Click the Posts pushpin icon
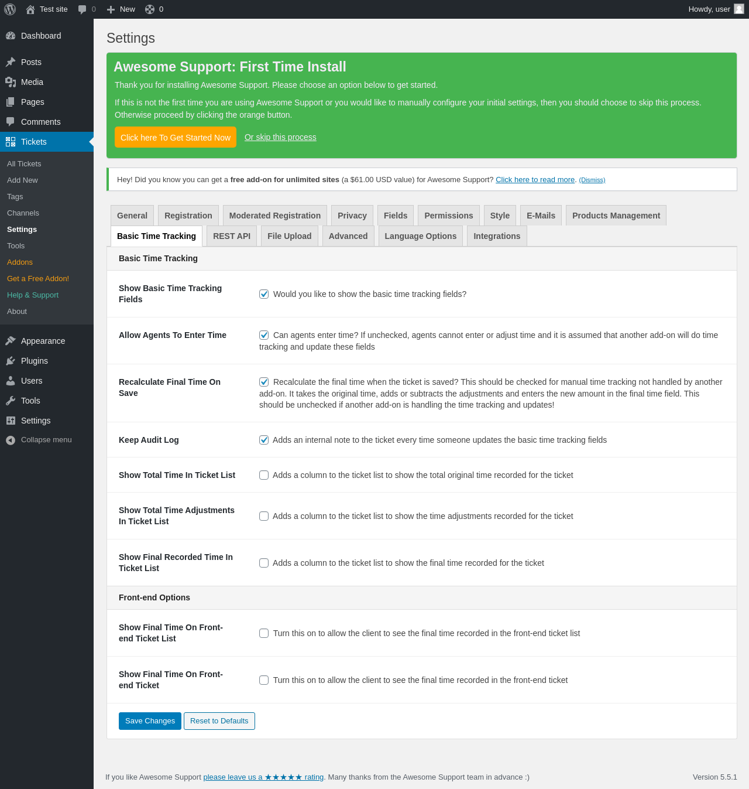The image size is (749, 789). point(11,62)
